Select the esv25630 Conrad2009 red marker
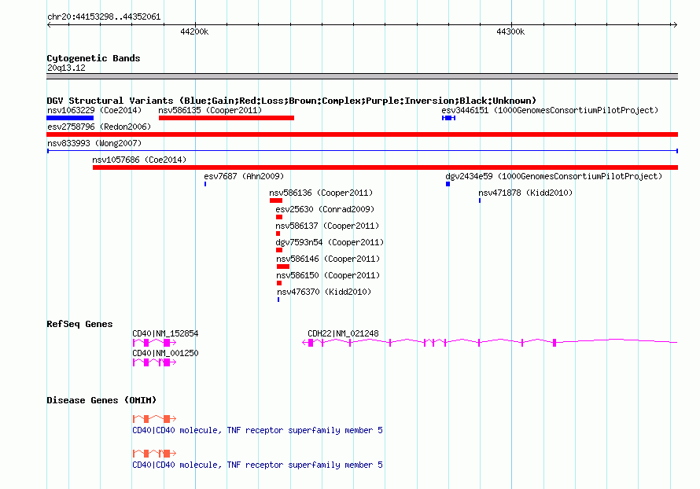This screenshot has height=489, width=700. click(x=279, y=217)
